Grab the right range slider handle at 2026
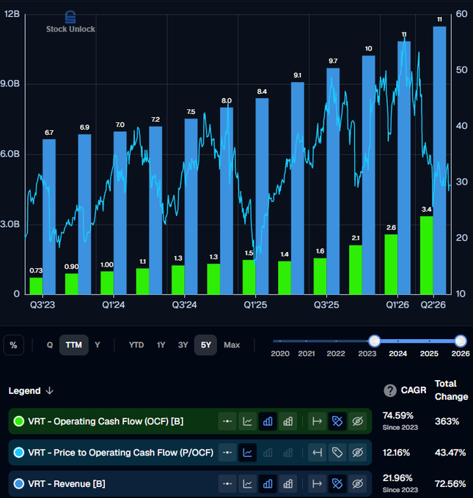This screenshot has width=473, height=498. coord(461,341)
